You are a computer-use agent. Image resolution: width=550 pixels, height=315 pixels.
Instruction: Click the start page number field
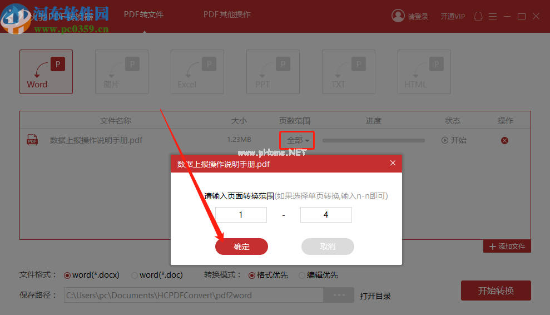tap(241, 215)
